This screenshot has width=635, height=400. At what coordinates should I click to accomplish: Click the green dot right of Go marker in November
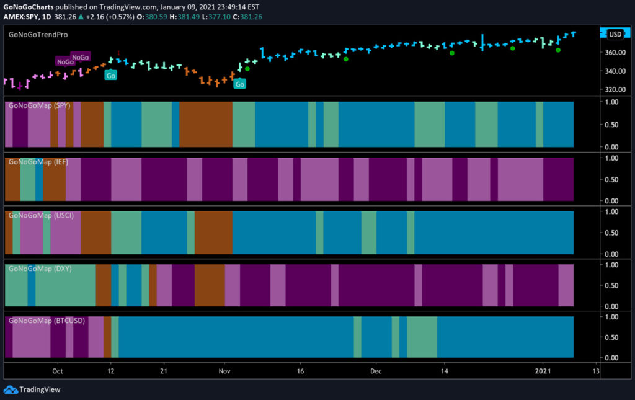[x=247, y=69]
